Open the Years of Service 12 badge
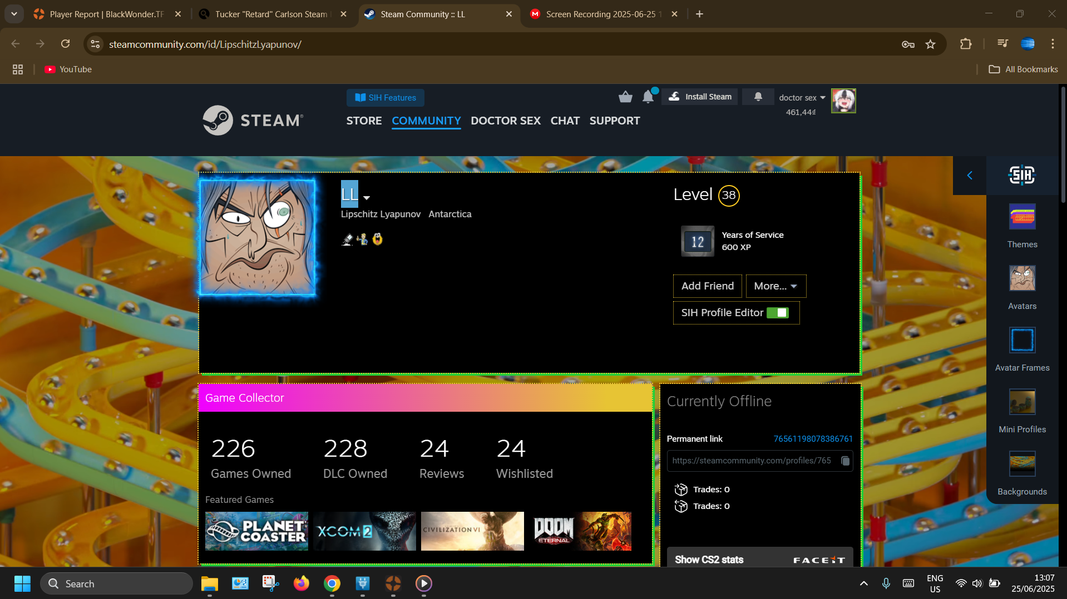Screen dimensions: 1067x599 (x=698, y=241)
